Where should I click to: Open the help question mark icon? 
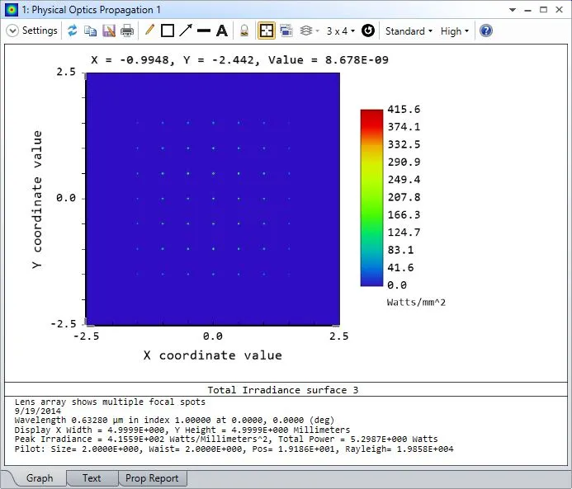click(x=486, y=31)
